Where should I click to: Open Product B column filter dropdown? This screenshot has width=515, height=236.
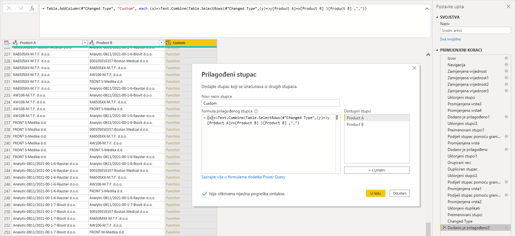pos(161,43)
